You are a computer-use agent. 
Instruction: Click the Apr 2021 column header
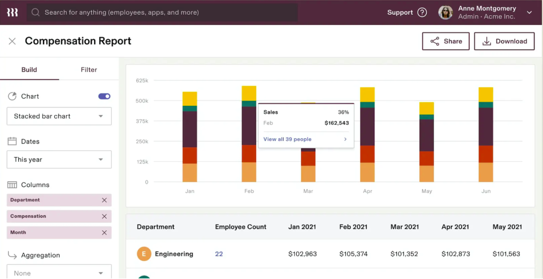[x=455, y=227]
